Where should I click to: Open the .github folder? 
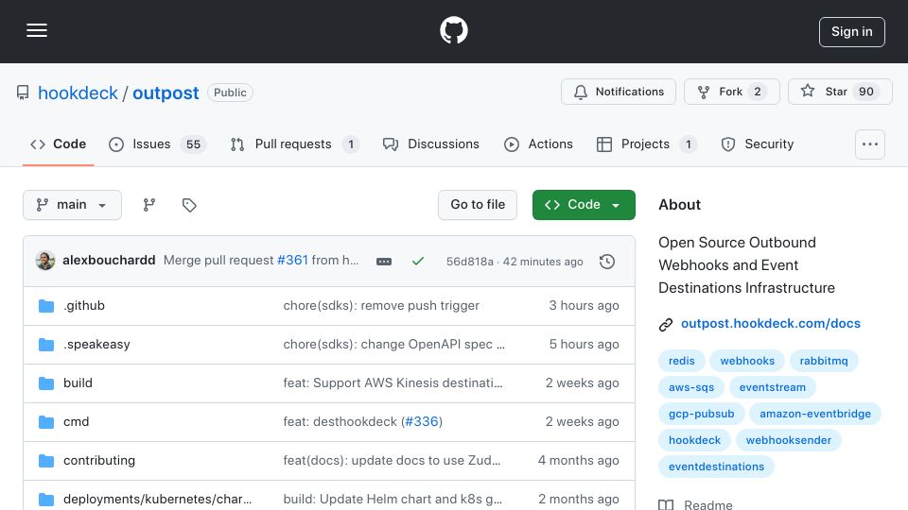click(x=84, y=305)
